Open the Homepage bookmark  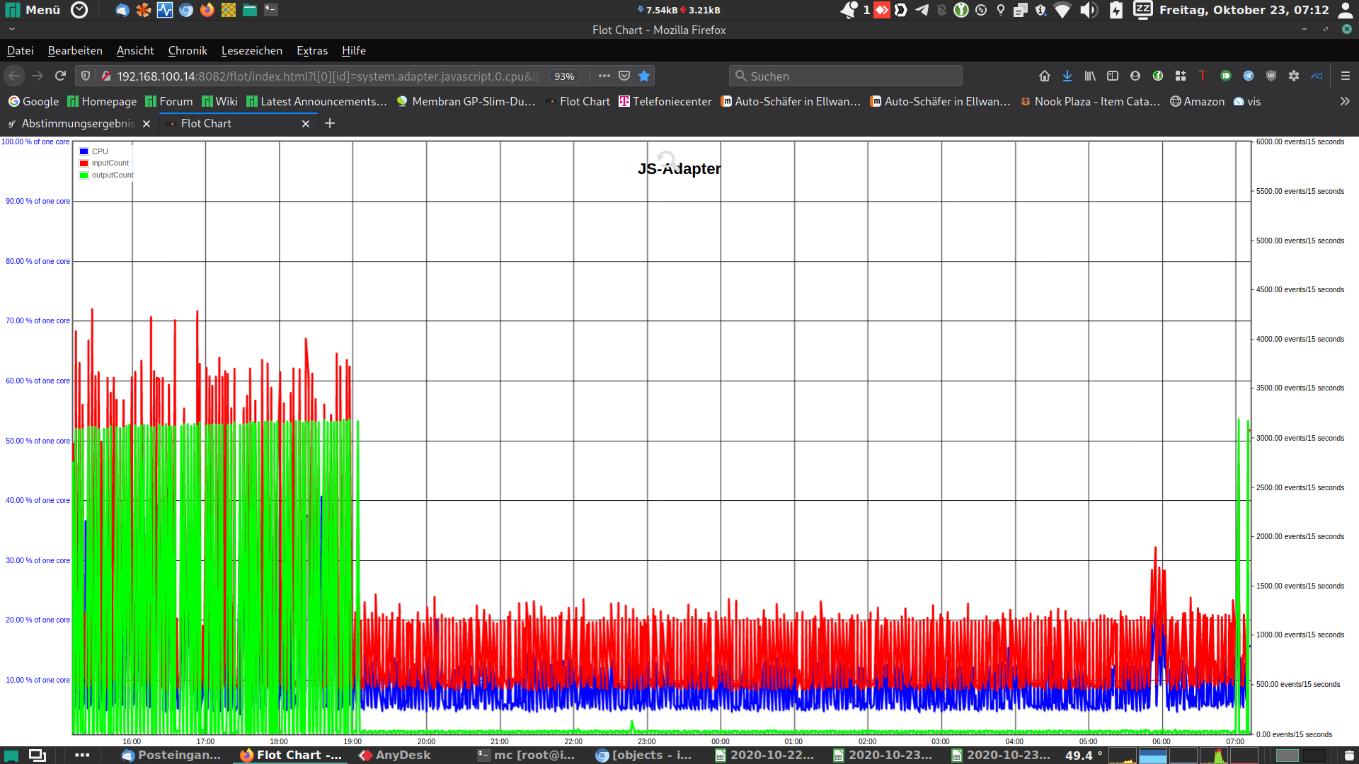click(102, 101)
